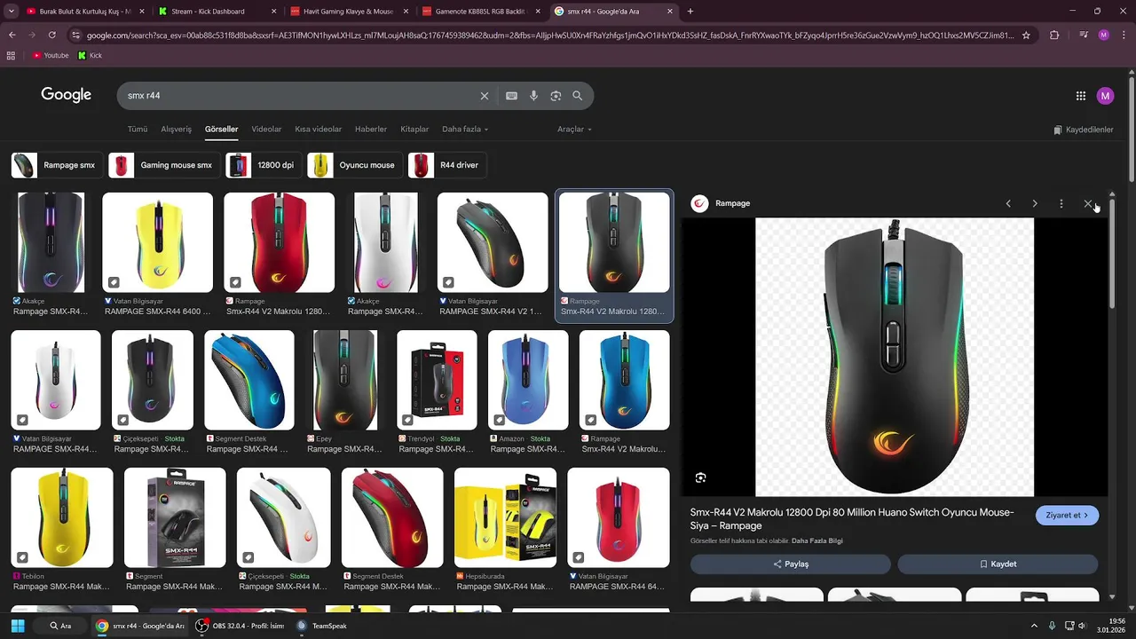Select the Gaming mouse smx chip
Screen dimensions: 1136x639
163,165
